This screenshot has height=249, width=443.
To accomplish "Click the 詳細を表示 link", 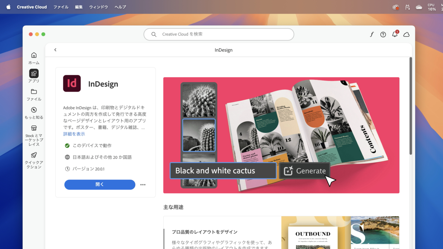I will (74, 134).
